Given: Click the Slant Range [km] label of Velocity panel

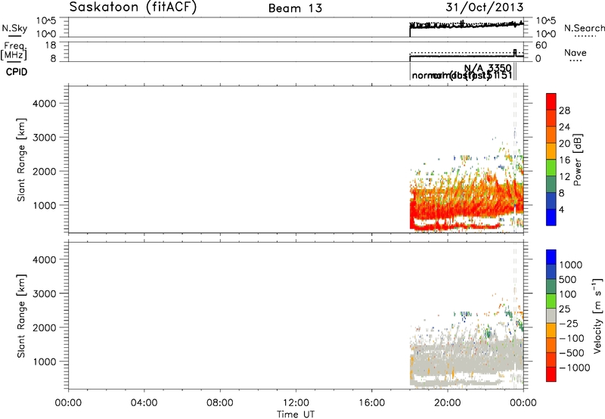Looking at the screenshot, I should pos(21,315).
